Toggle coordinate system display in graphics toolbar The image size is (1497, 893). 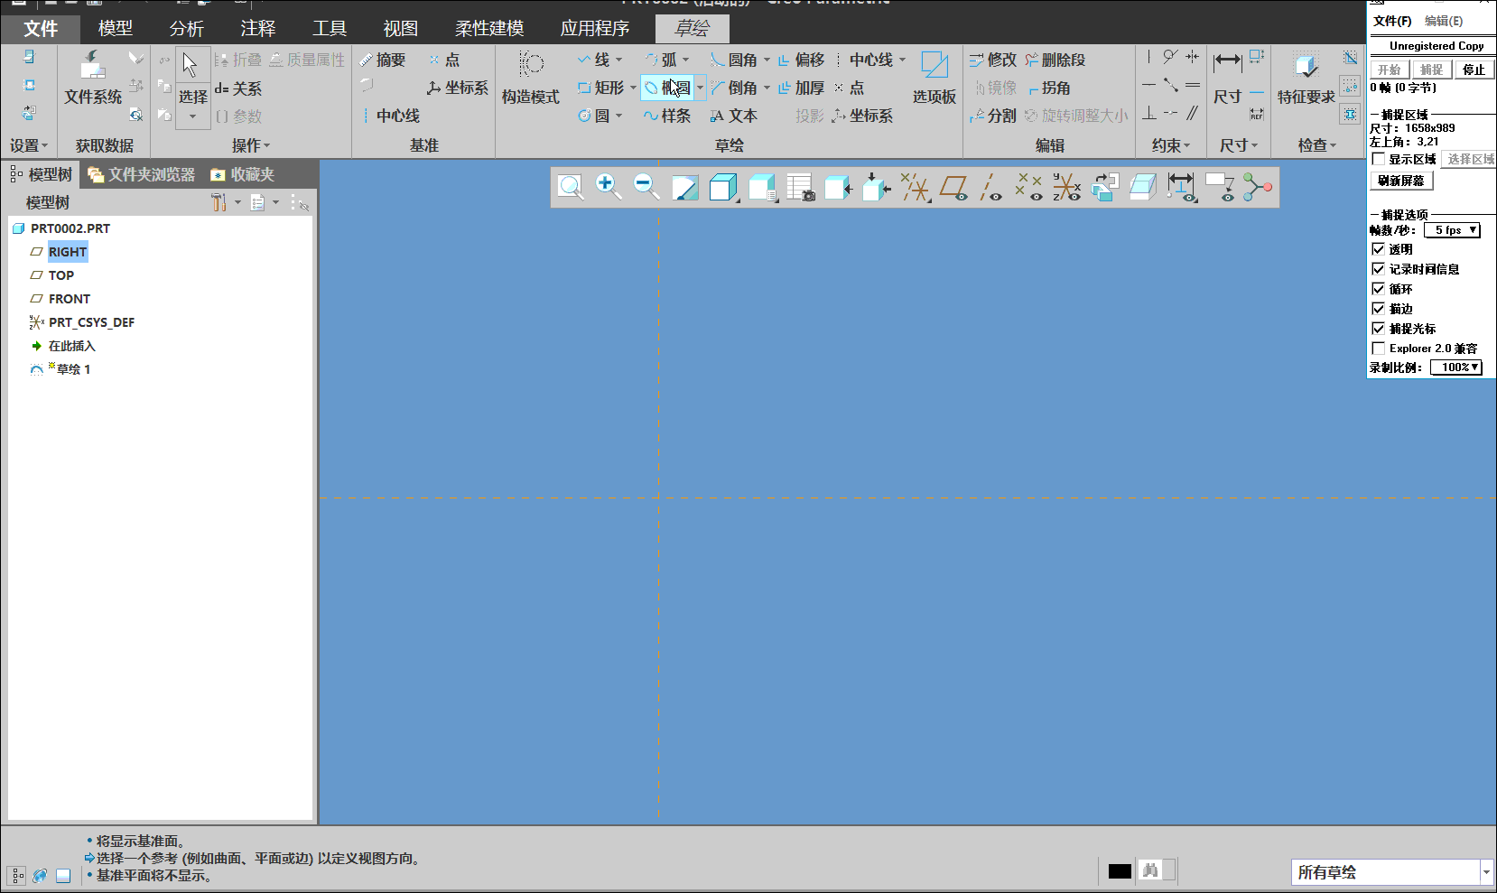(x=1066, y=187)
